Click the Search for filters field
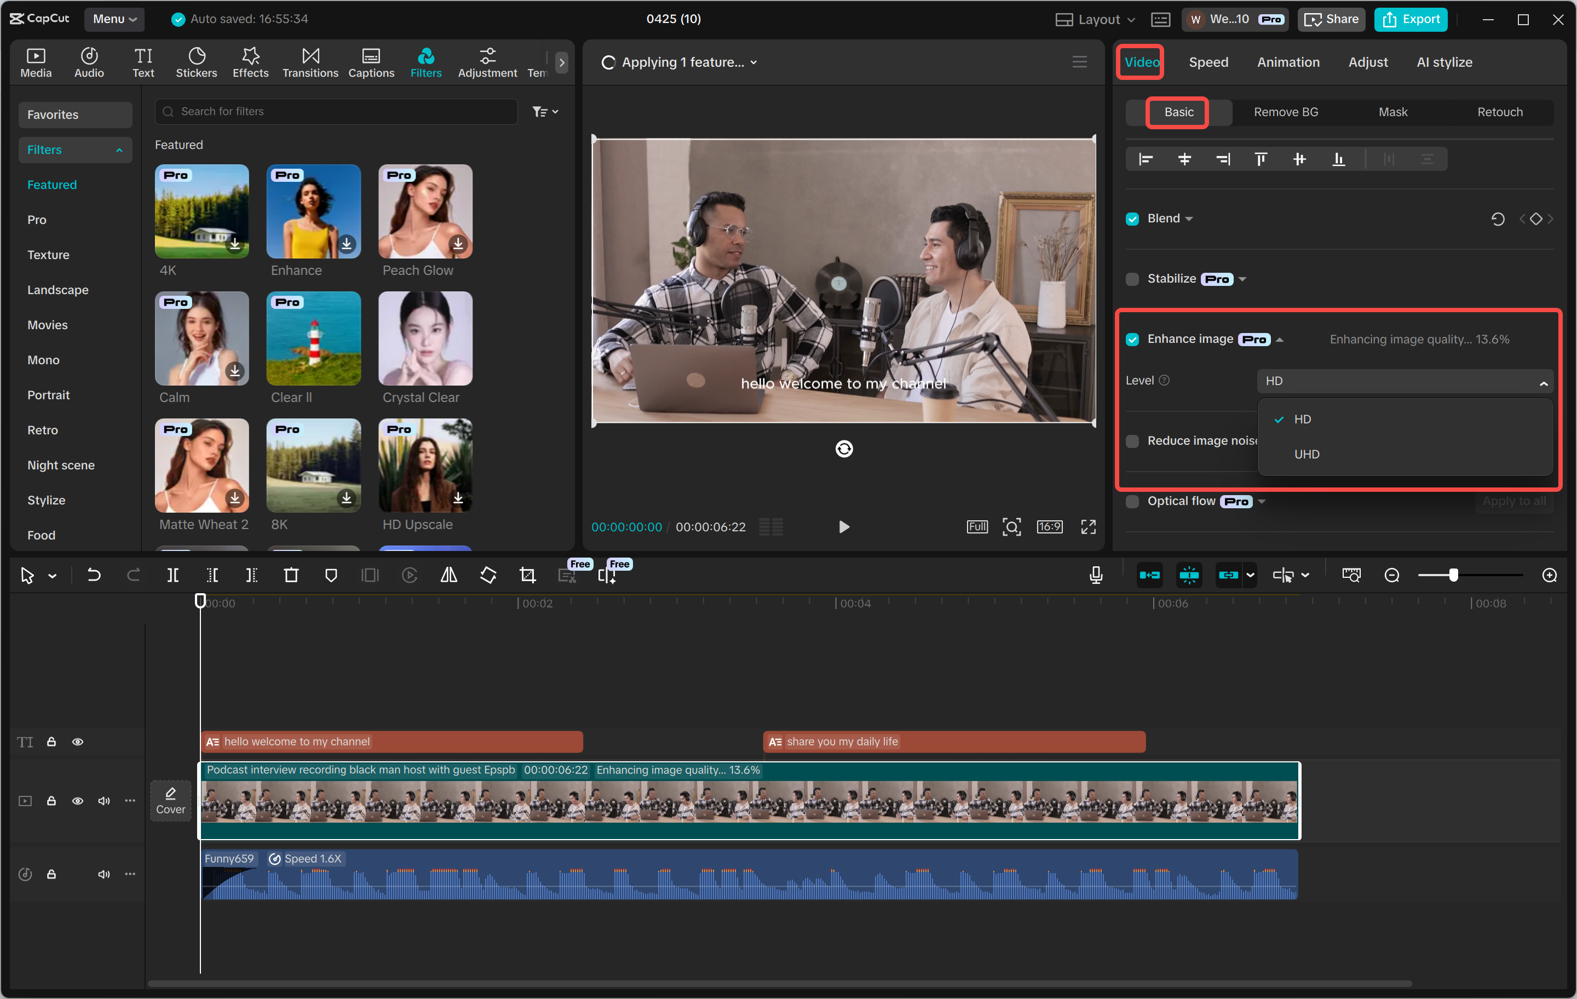The height and width of the screenshot is (999, 1577). [336, 112]
